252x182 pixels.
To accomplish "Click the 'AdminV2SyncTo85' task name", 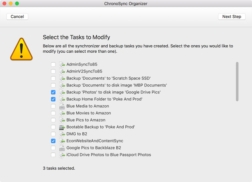I will coord(84,71).
